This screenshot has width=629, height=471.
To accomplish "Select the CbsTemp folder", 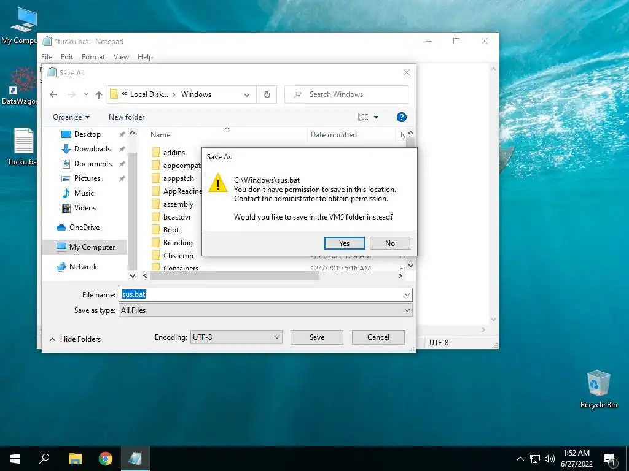I will tap(178, 256).
